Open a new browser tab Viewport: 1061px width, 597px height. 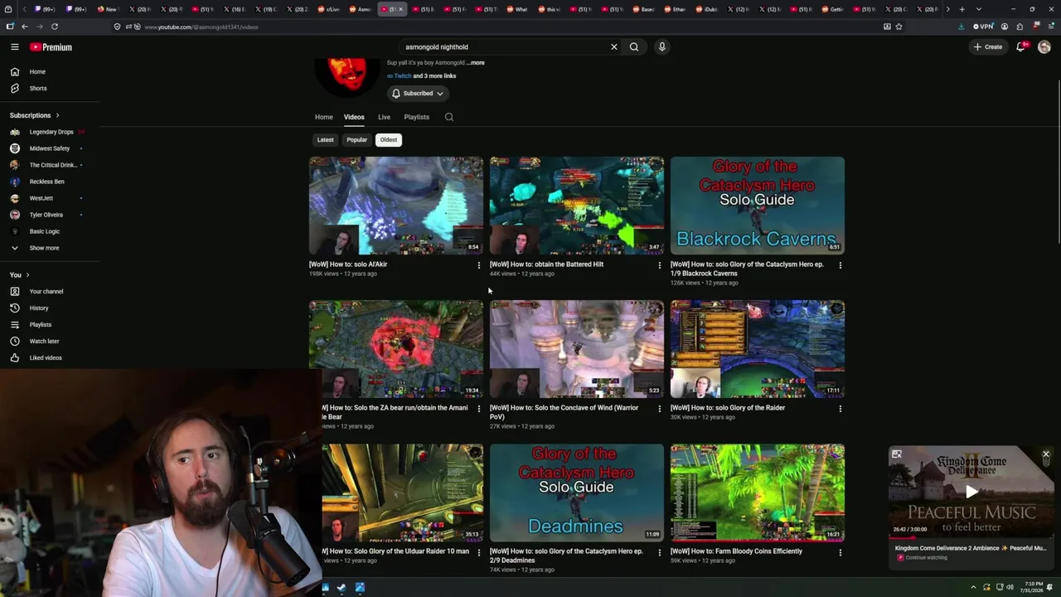(962, 9)
